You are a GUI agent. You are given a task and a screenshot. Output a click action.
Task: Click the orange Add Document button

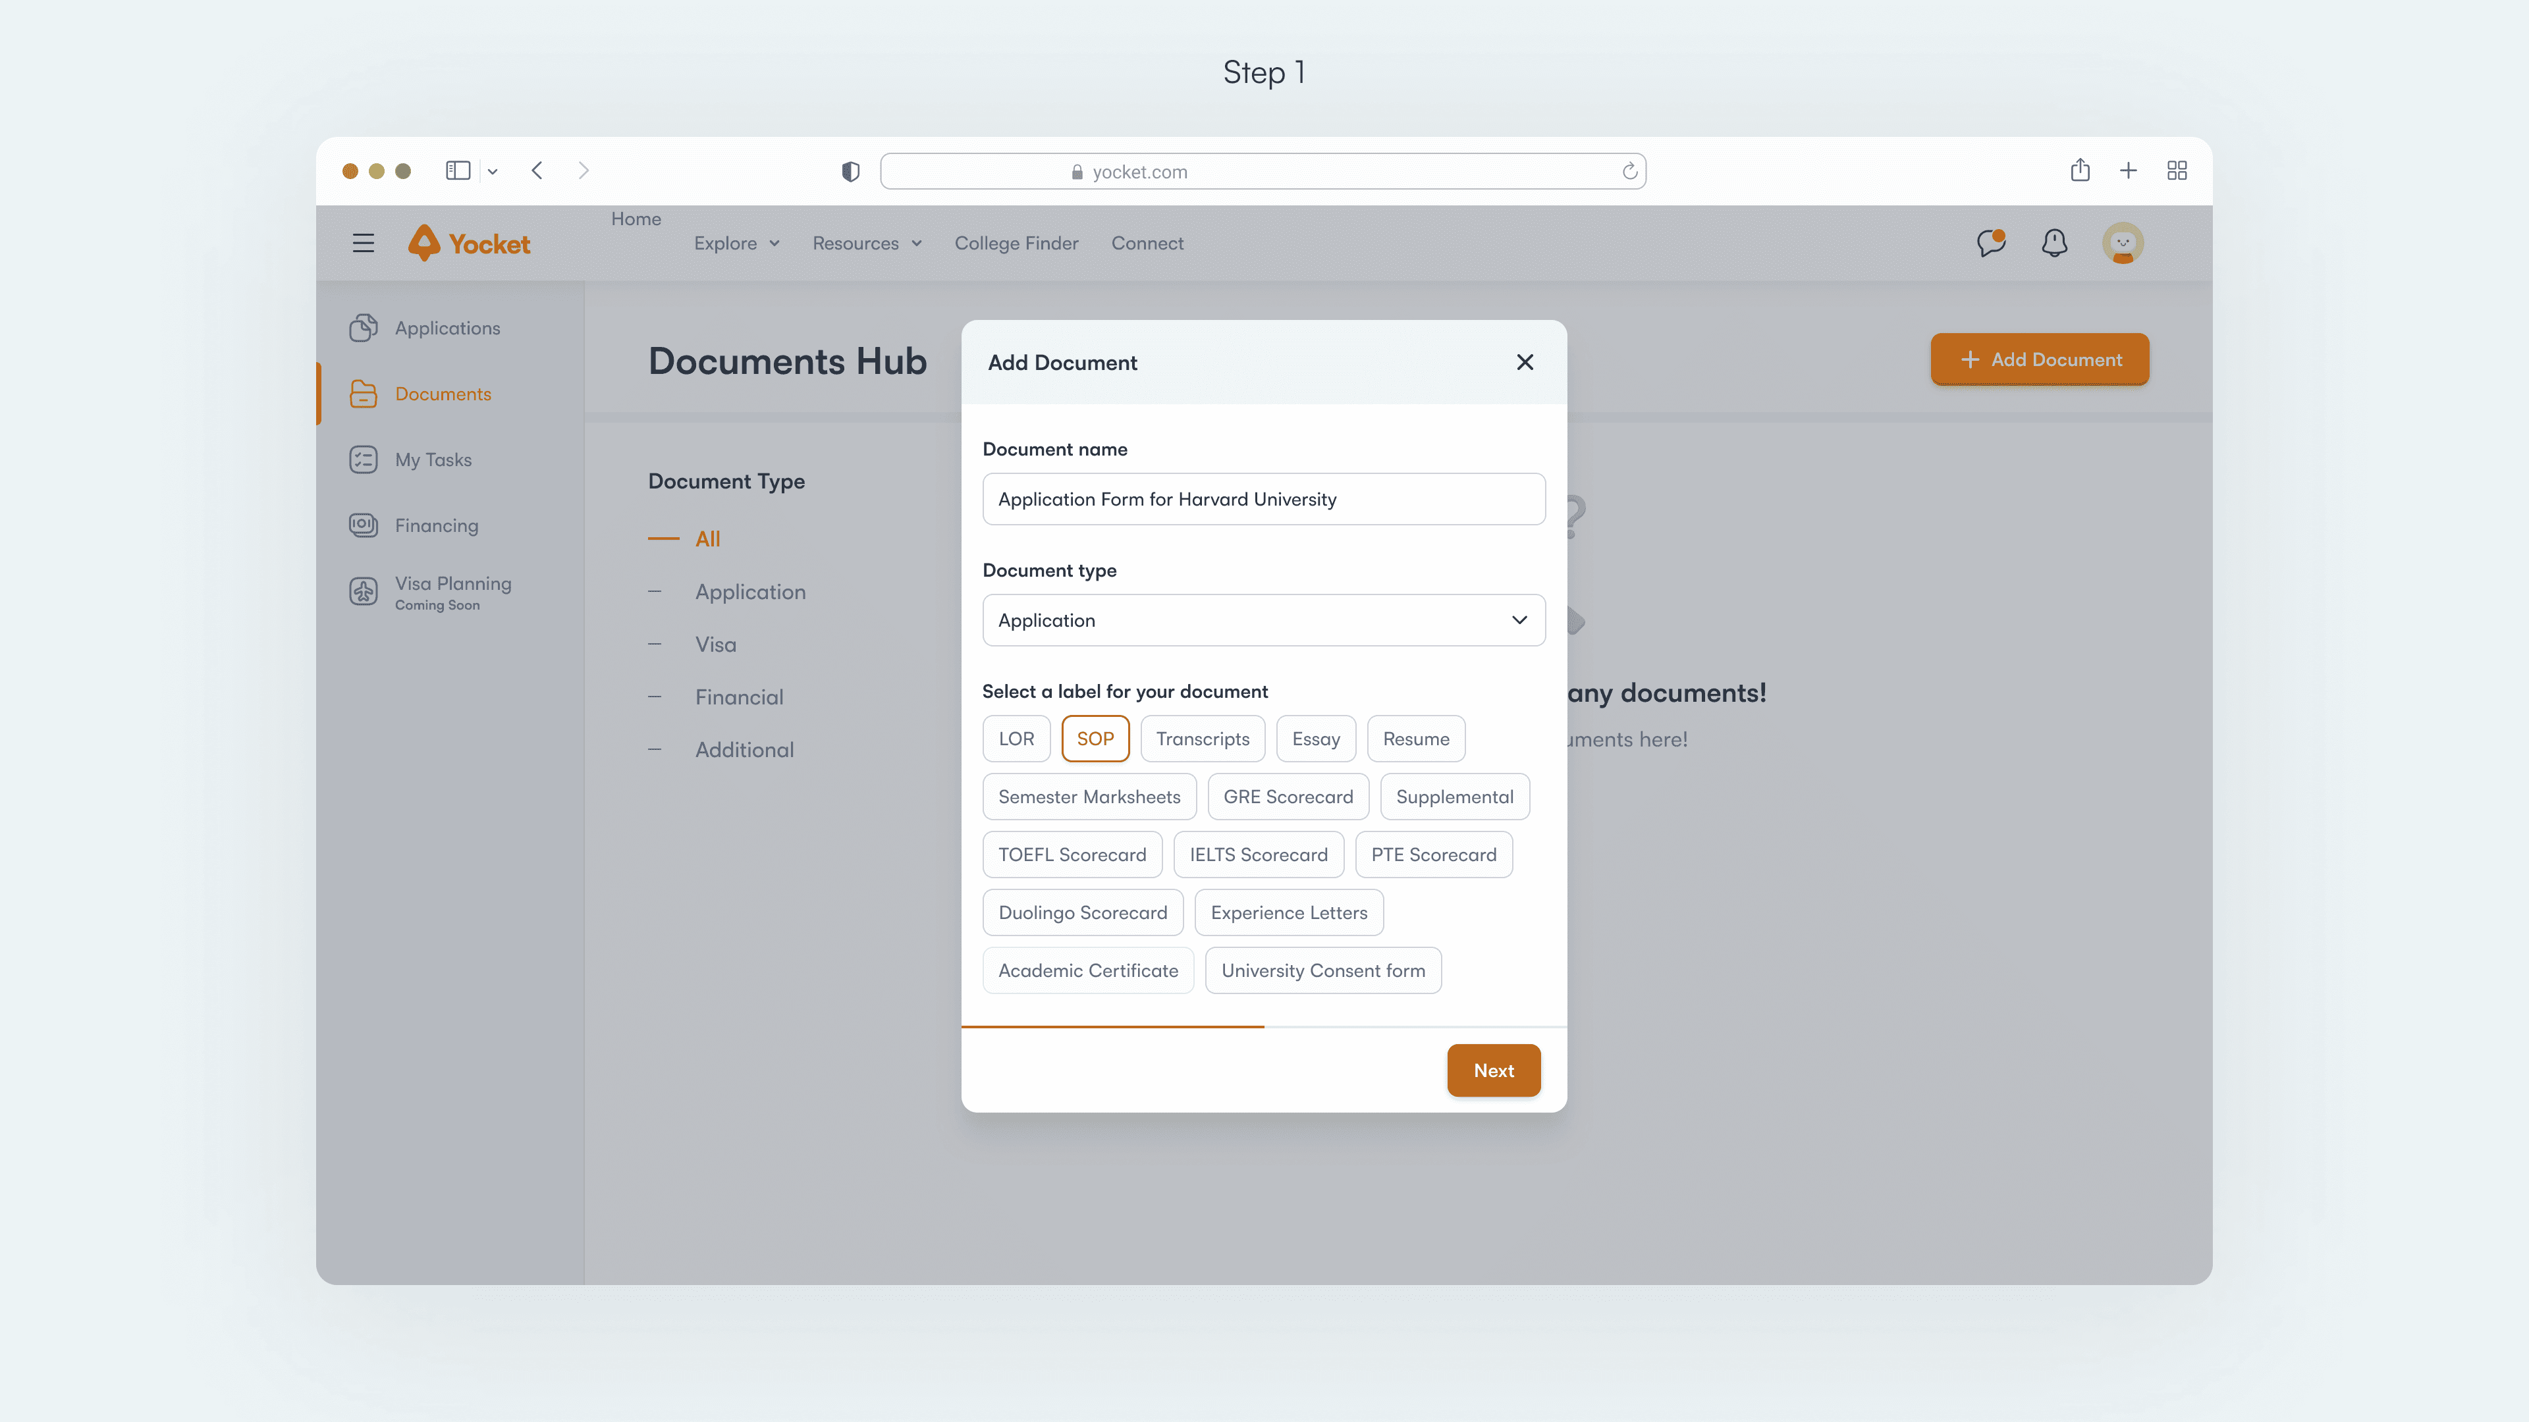point(2039,360)
